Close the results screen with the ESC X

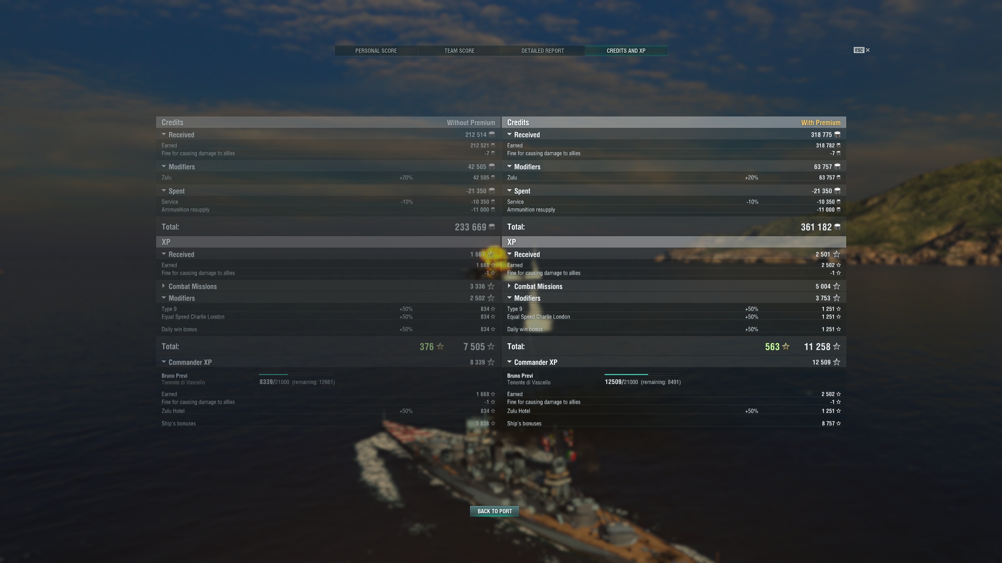862,50
